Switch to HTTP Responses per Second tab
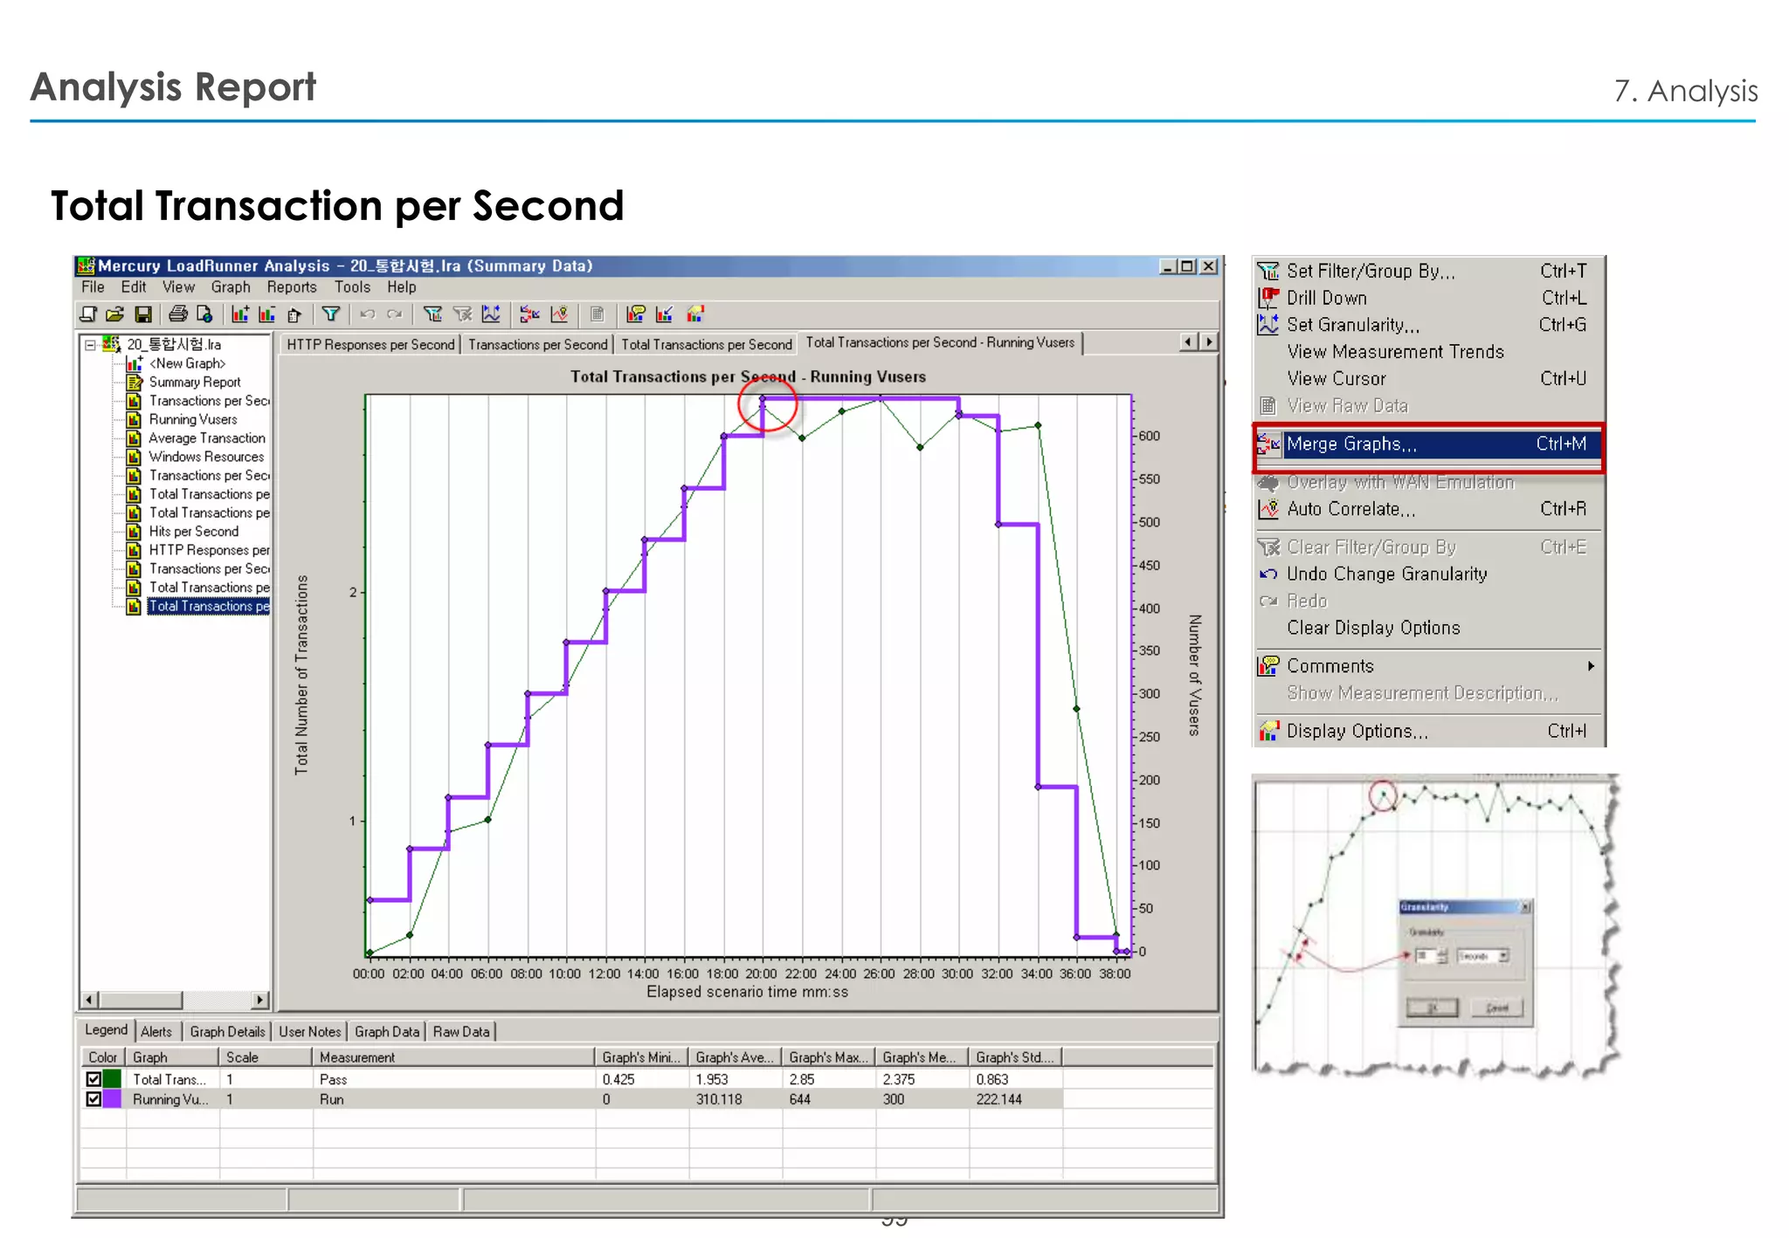The height and width of the screenshot is (1238, 1789). tap(370, 345)
